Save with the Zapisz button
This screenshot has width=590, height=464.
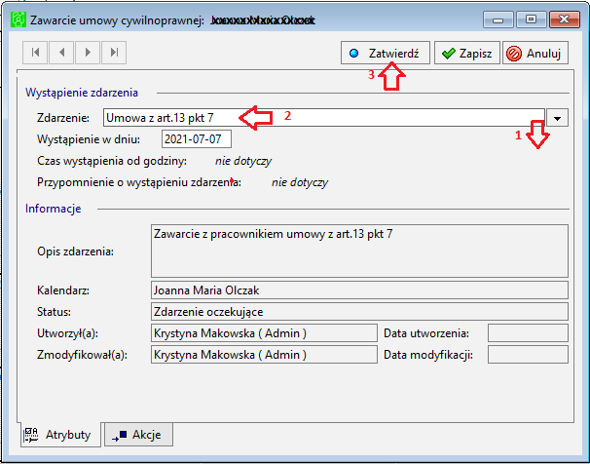[467, 53]
